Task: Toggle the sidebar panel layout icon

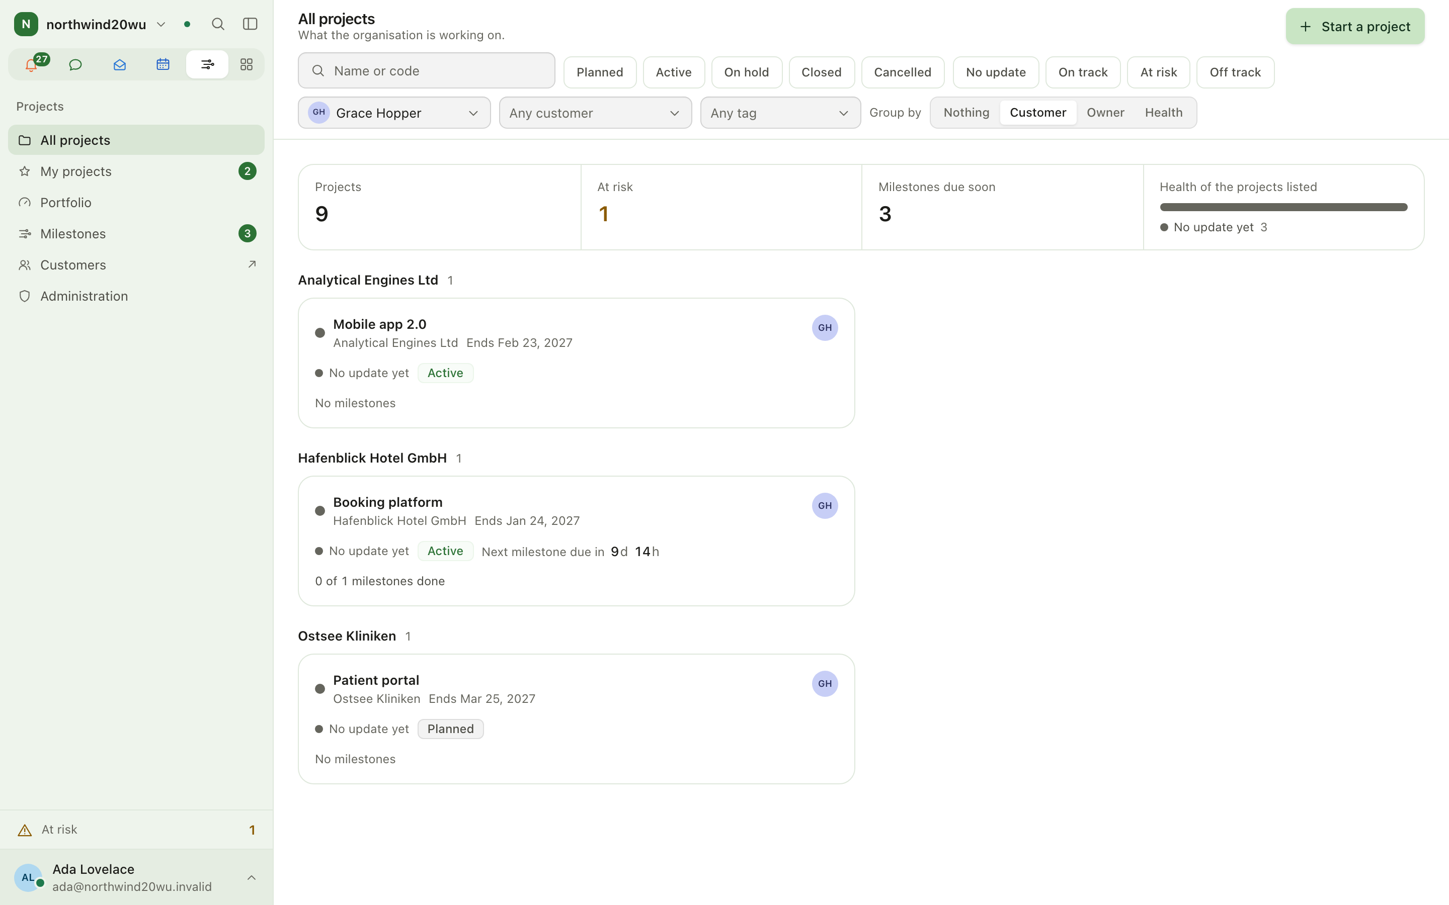Action: (x=250, y=24)
